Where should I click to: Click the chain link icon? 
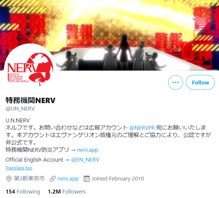click(53, 179)
